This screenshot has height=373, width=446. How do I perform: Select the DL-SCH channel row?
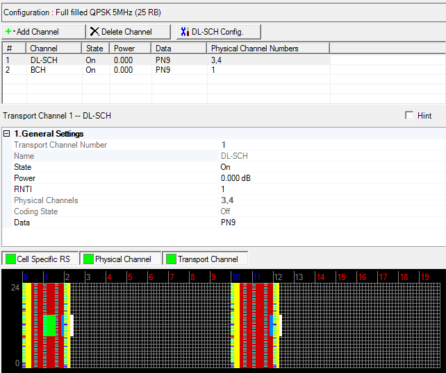(x=43, y=60)
